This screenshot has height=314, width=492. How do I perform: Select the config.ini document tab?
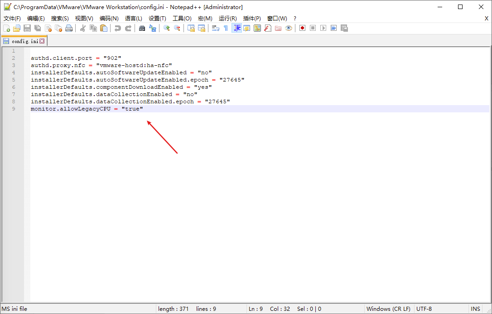pos(24,41)
